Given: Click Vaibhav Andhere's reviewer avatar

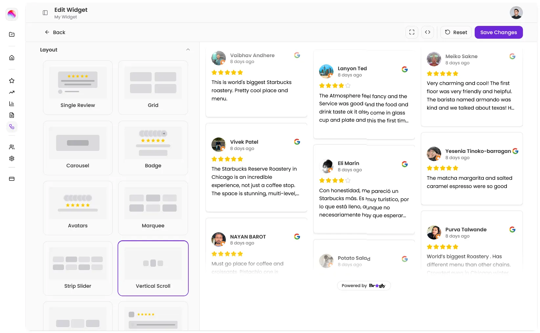Looking at the screenshot, I should tap(219, 58).
